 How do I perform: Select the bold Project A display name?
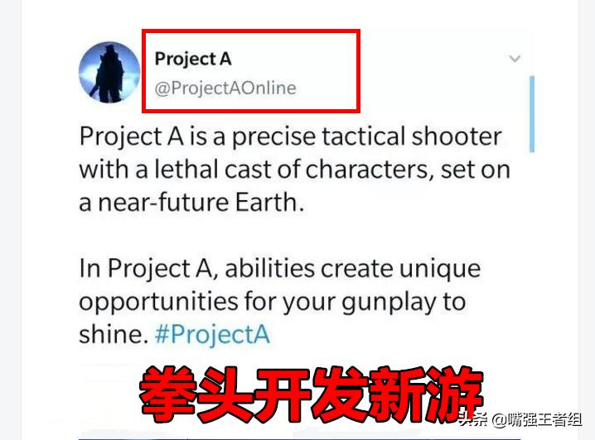click(x=193, y=59)
